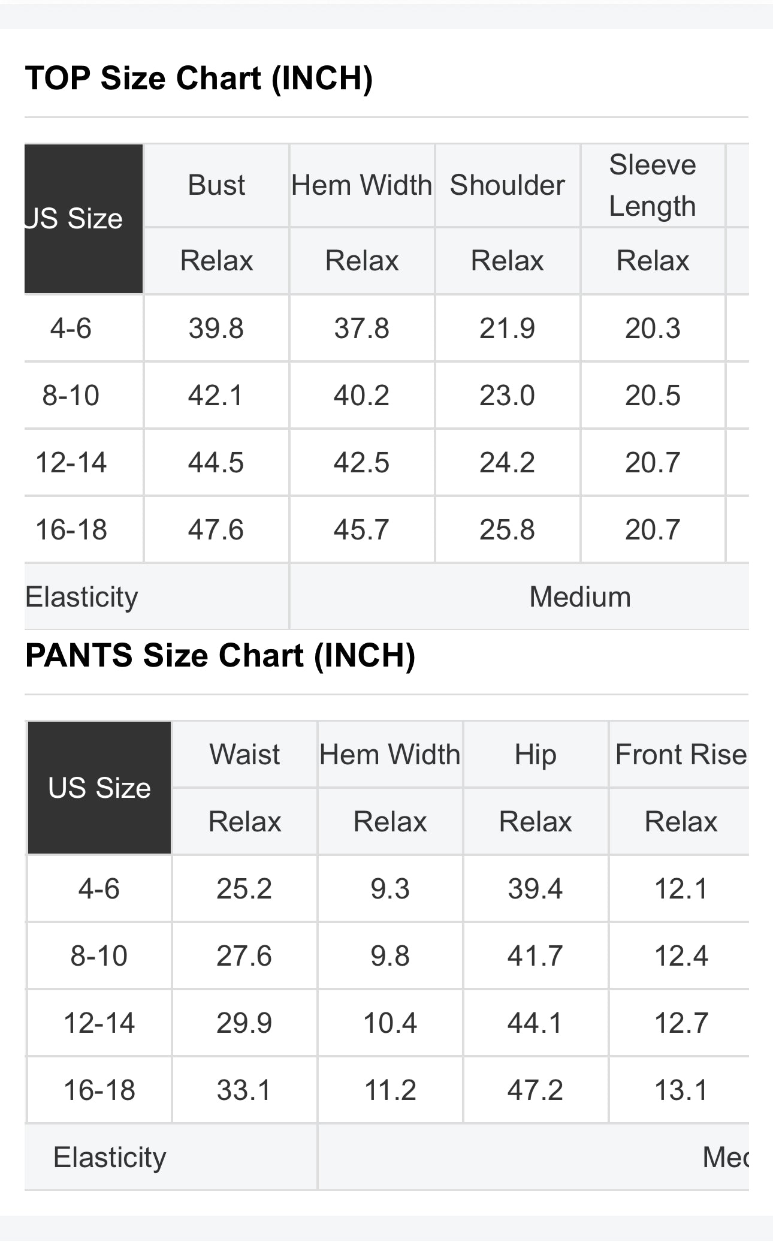The image size is (773, 1245).
Task: Select the Front Rise column header
Action: click(x=681, y=755)
